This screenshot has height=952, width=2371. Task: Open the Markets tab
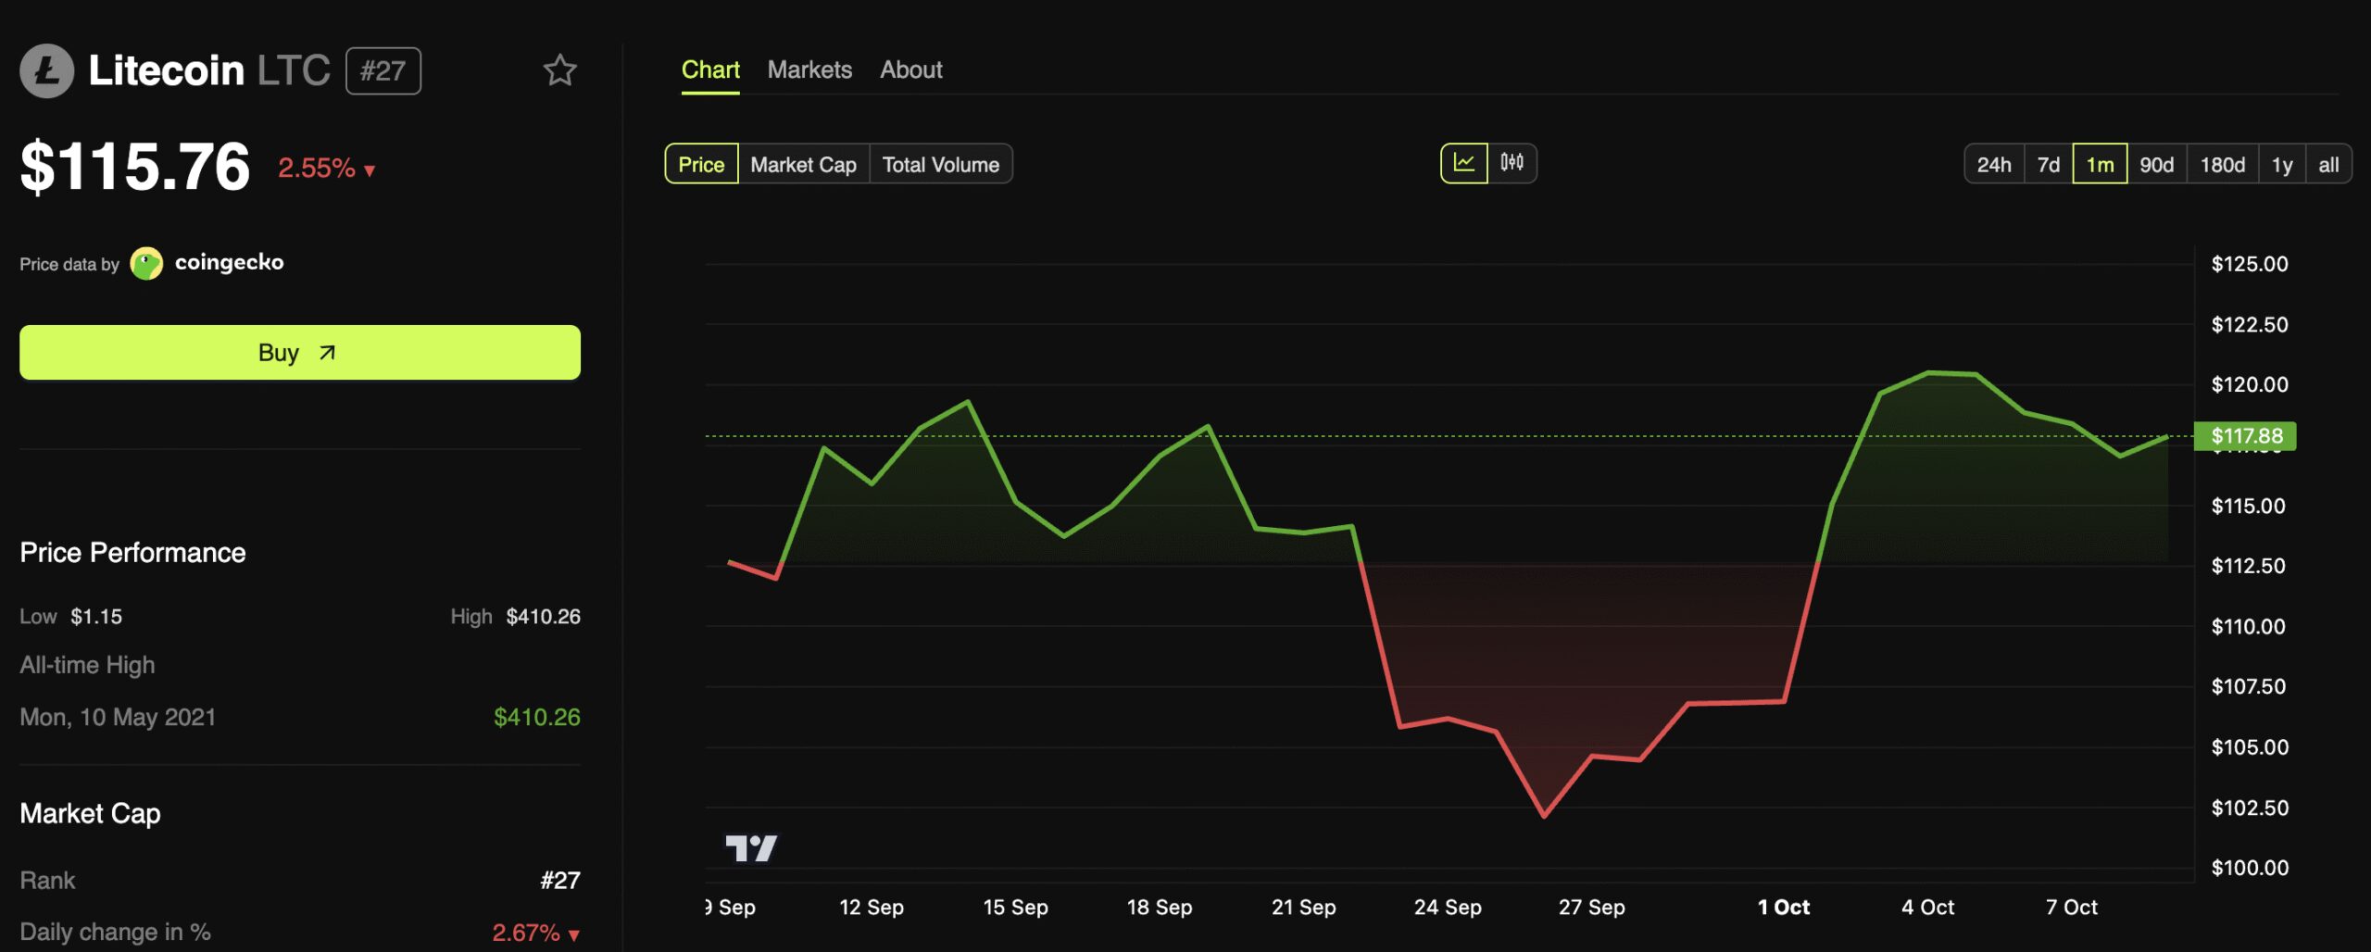[x=809, y=69]
